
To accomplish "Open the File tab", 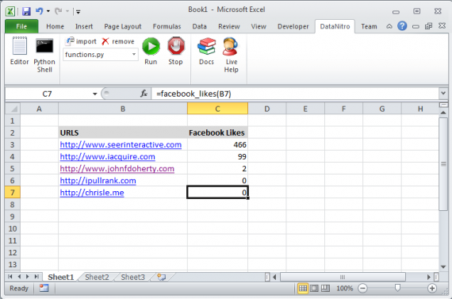I will coord(21,26).
